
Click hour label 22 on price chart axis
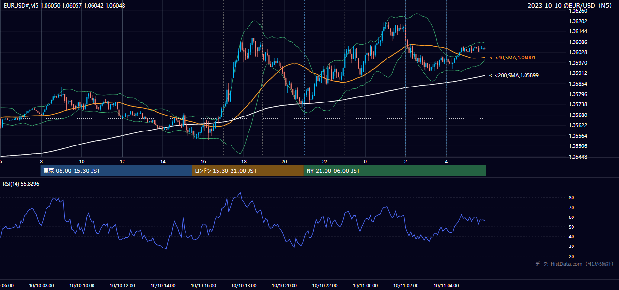[325, 161]
